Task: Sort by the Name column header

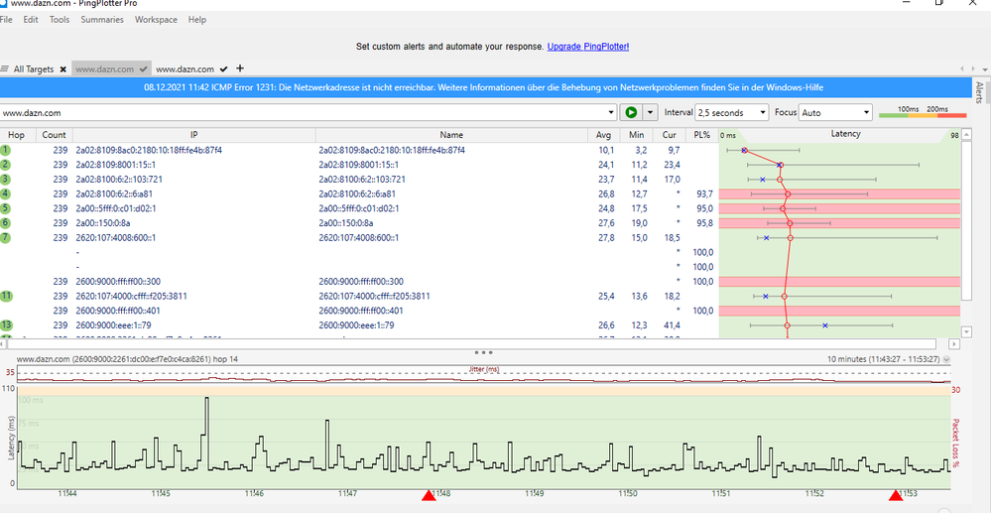Action: [452, 135]
